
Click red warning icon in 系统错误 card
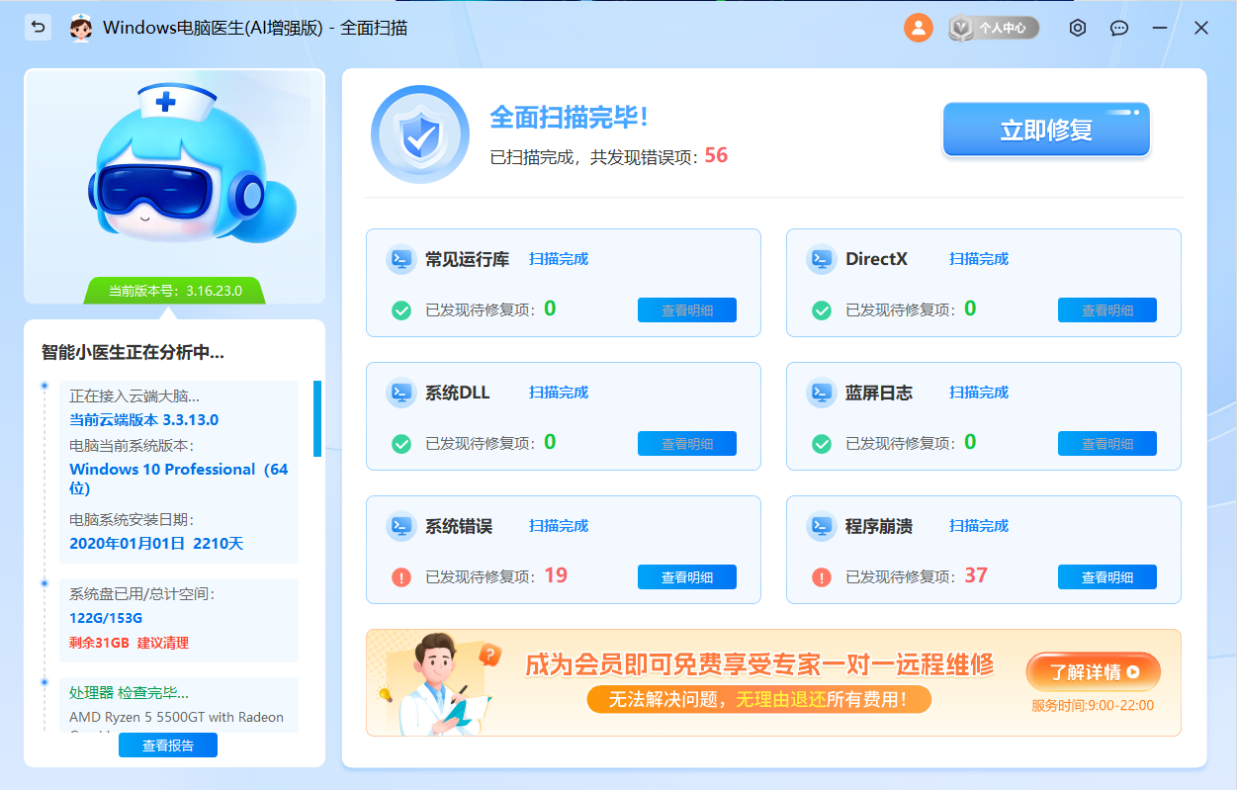[x=401, y=577]
